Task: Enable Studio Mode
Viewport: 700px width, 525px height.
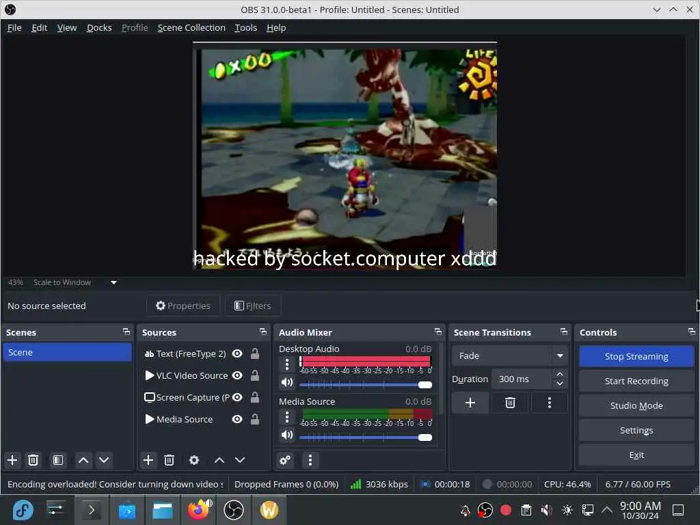Action: click(636, 405)
